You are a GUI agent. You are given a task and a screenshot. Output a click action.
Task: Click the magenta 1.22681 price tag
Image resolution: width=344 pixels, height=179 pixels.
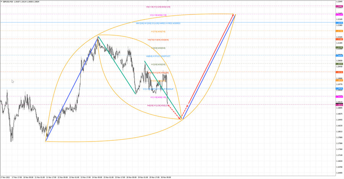click(339, 7)
